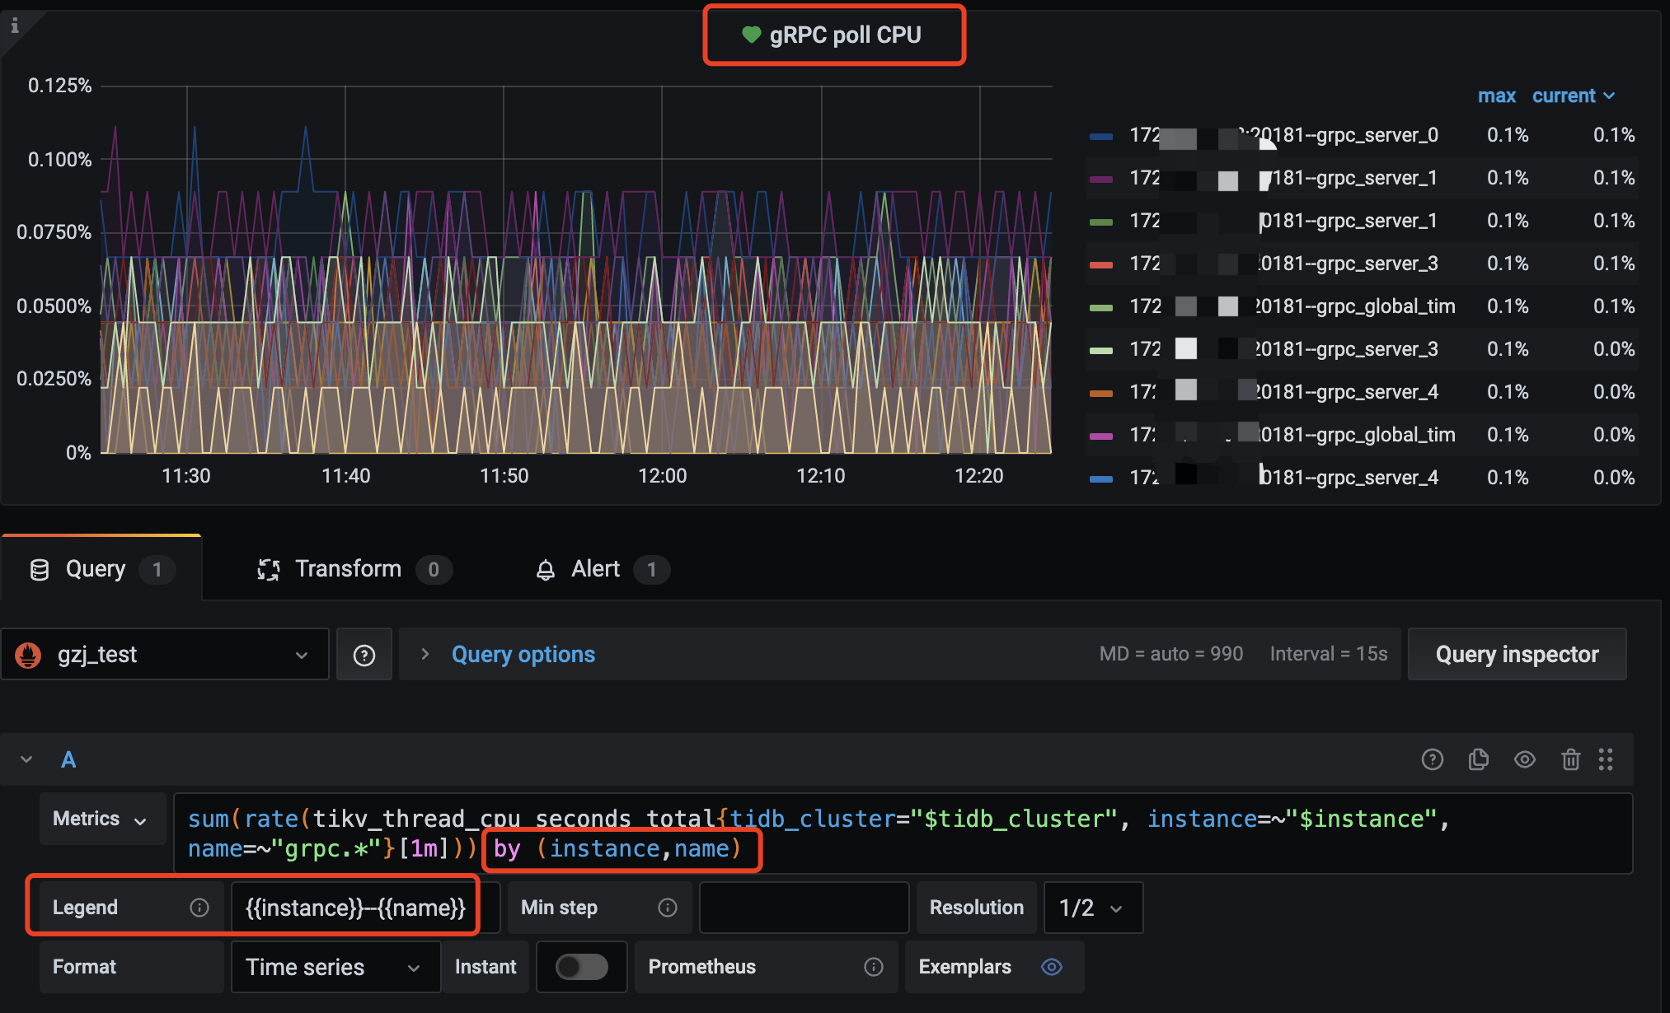Click the panel info icon in corner

(14, 26)
